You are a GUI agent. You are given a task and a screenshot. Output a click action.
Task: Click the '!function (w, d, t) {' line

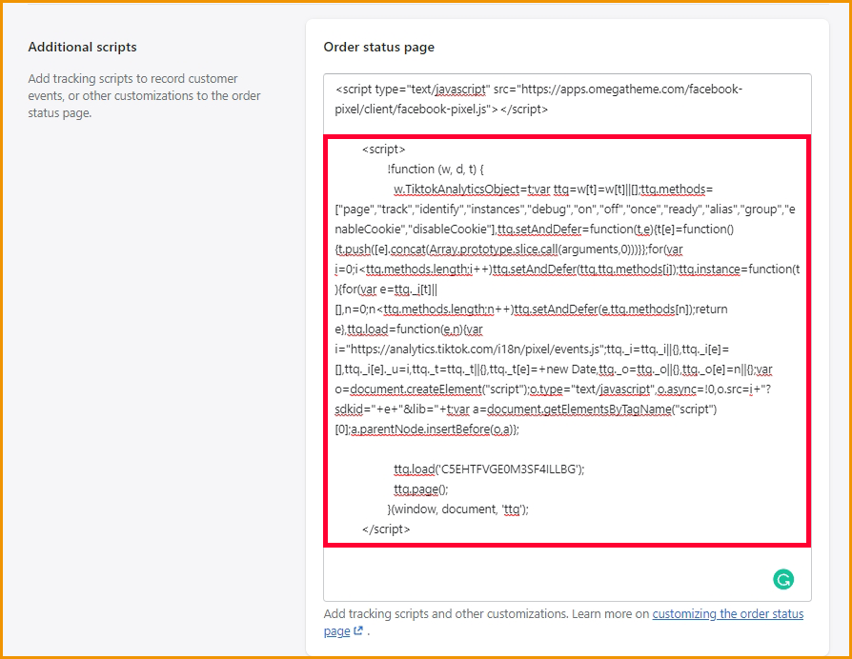(x=436, y=170)
